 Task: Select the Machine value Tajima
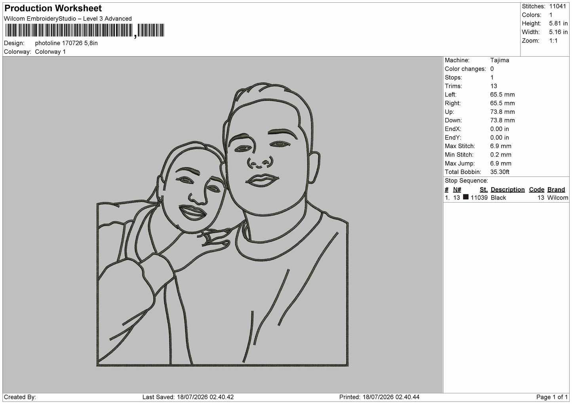(x=500, y=60)
